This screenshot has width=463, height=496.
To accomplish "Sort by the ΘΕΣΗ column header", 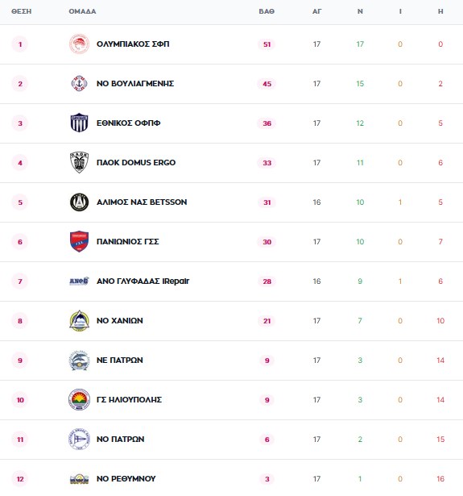I will tap(22, 11).
